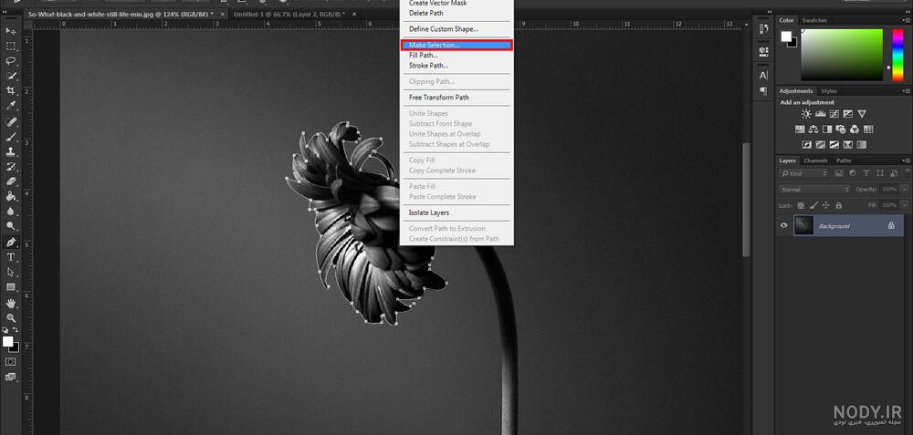Select the Paint Bucket tool
913x435 pixels.
point(10,197)
